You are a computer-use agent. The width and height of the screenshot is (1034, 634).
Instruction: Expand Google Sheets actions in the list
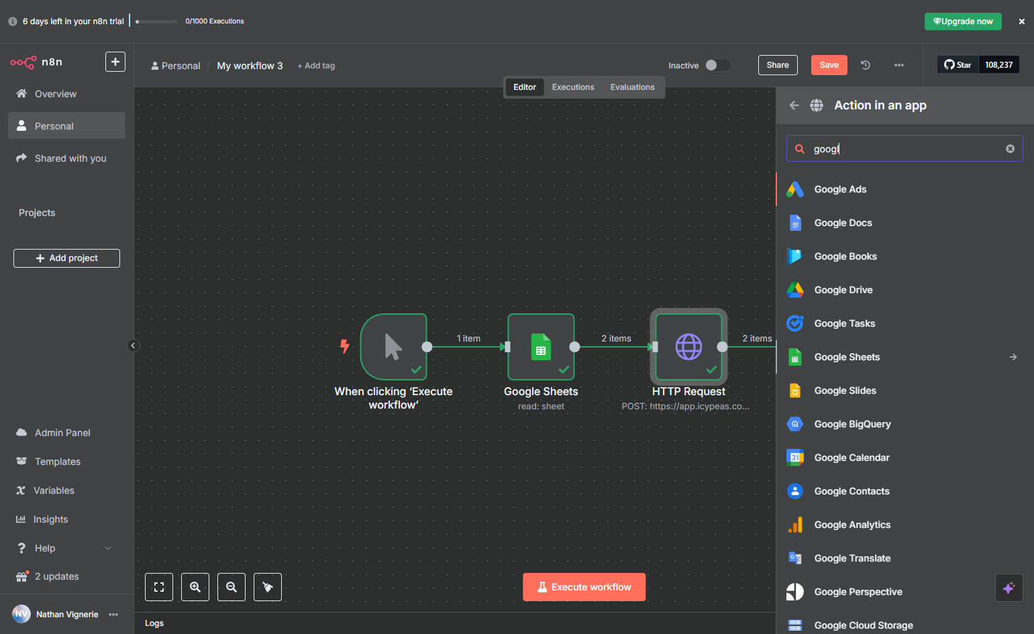[x=1013, y=357]
